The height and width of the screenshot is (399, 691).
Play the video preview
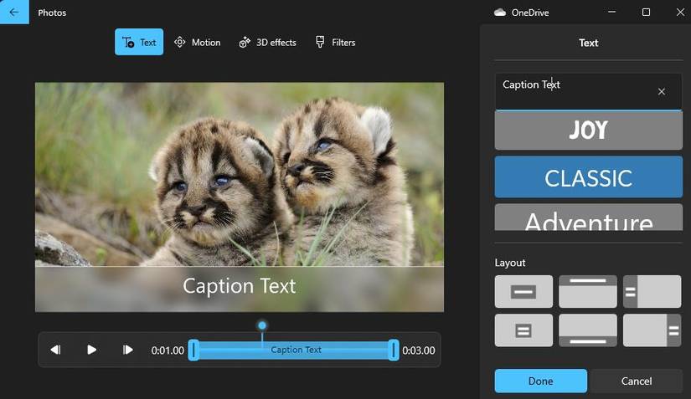coord(91,350)
